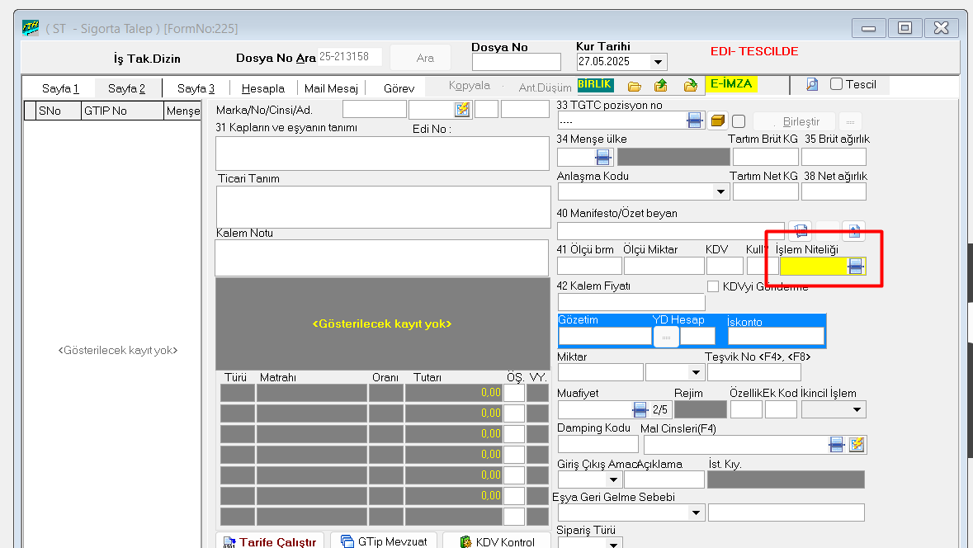Enable the Tescil checkbox

click(x=836, y=84)
